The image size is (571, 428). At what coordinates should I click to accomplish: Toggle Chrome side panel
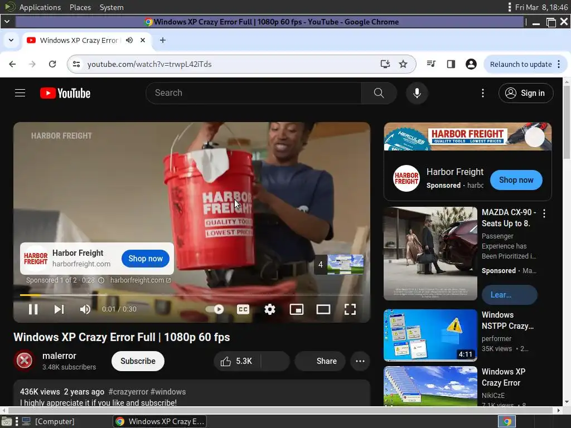pos(451,64)
